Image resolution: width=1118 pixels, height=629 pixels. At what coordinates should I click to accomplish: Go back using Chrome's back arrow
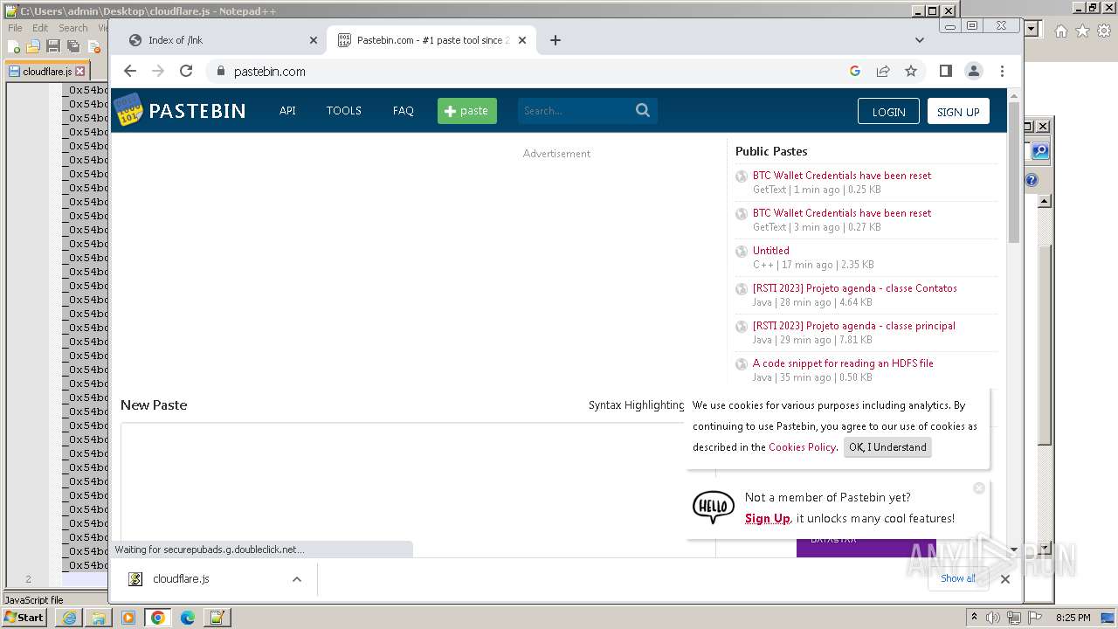pyautogui.click(x=130, y=71)
